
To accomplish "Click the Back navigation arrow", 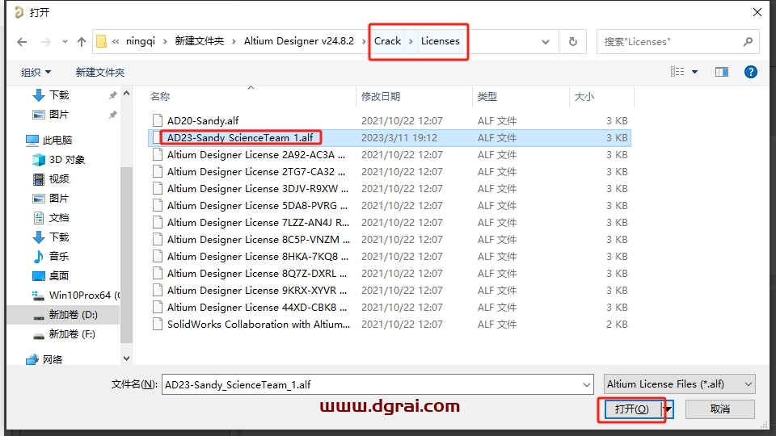I will 22,42.
